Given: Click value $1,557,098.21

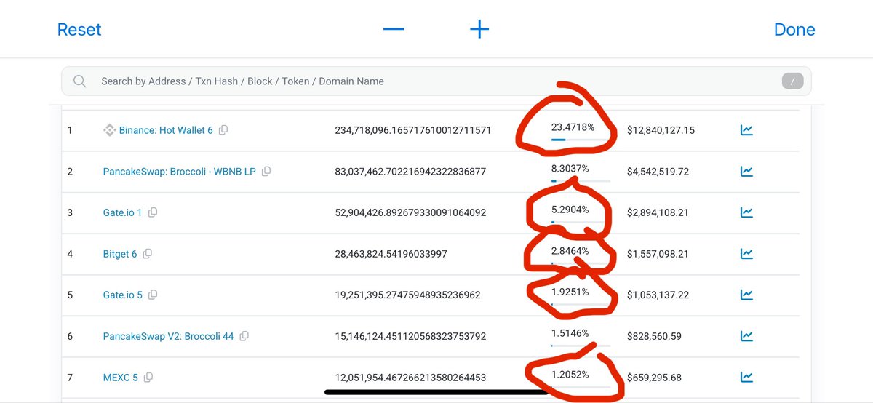Looking at the screenshot, I should [x=658, y=254].
